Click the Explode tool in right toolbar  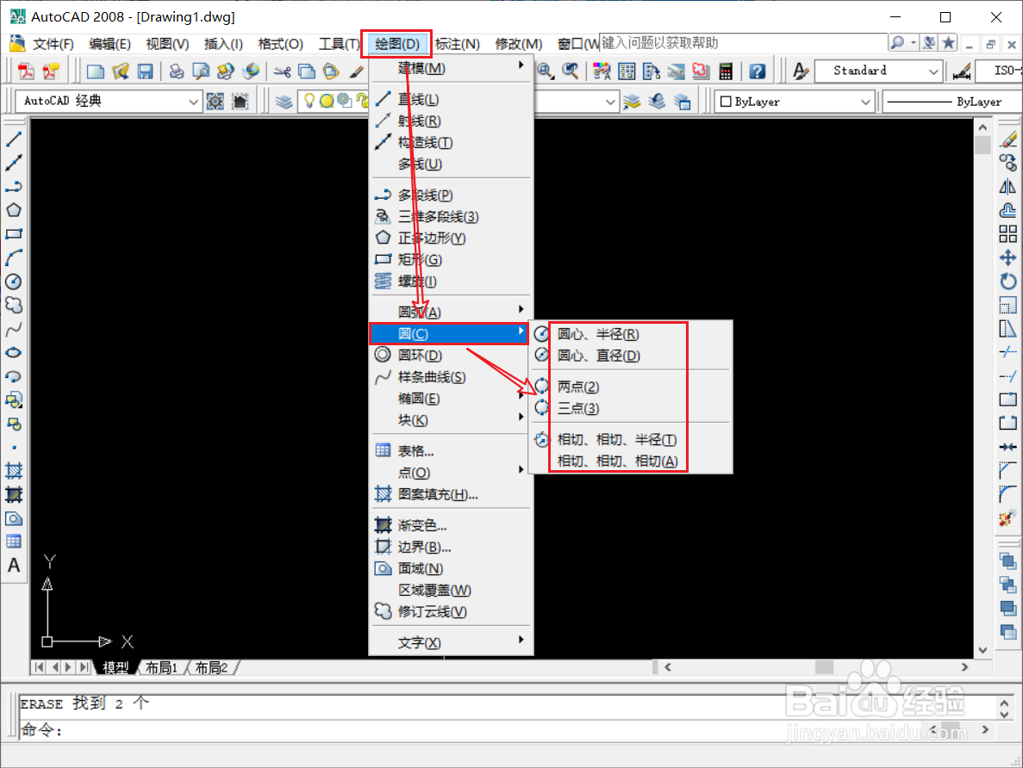click(x=1008, y=518)
